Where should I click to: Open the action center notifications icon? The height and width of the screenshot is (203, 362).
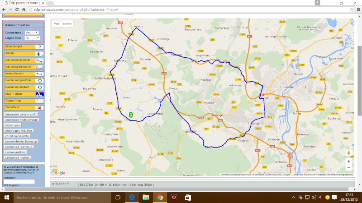click(334, 198)
